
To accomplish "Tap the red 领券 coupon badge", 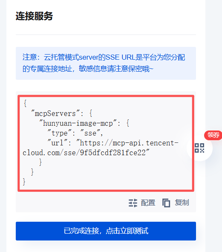I will point(213,135).
